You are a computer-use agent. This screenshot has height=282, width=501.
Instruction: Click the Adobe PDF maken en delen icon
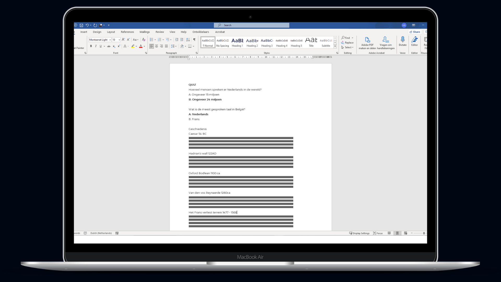pos(367,40)
